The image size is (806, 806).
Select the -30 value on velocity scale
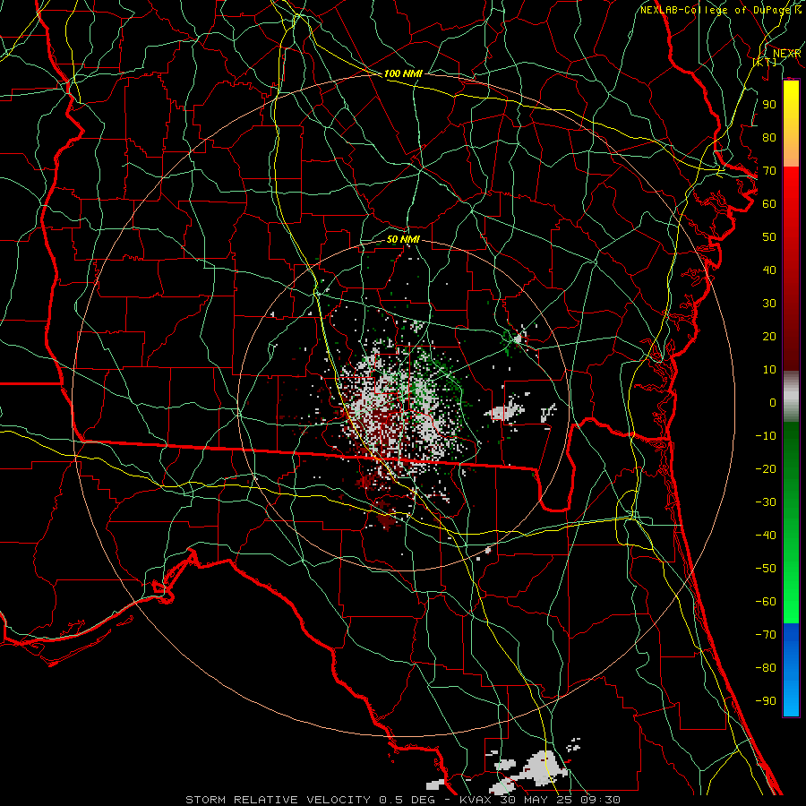[x=766, y=502]
